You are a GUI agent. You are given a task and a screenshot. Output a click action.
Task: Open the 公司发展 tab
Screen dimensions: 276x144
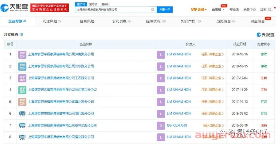click(x=121, y=21)
